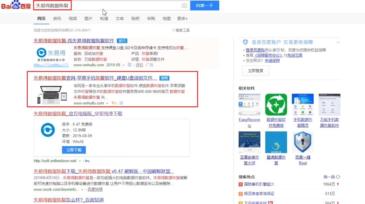The height and width of the screenshot is (204, 365).
Task: Open the EasyRecovery software icon
Action: [249, 104]
